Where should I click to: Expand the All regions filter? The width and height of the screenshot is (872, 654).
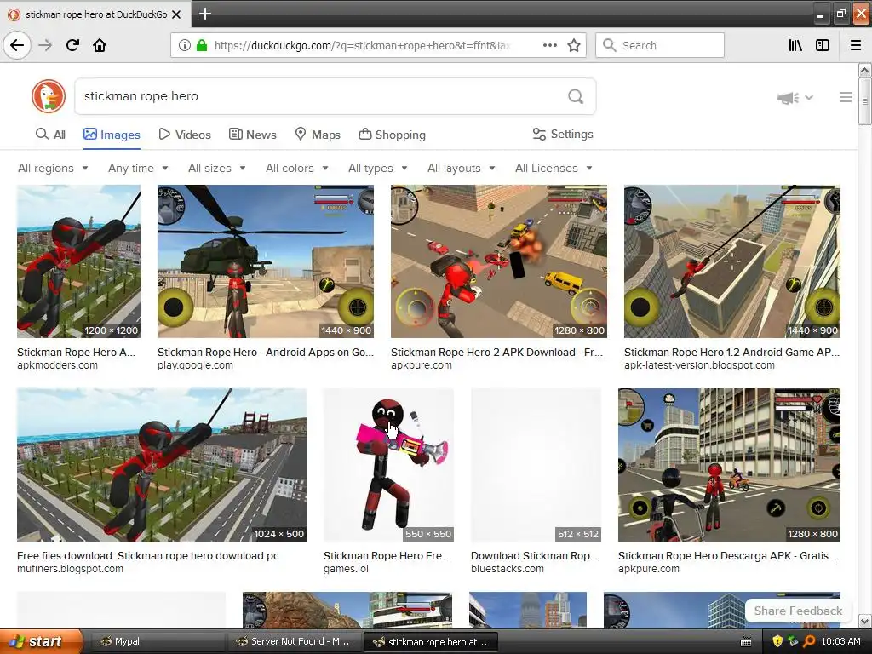53,168
